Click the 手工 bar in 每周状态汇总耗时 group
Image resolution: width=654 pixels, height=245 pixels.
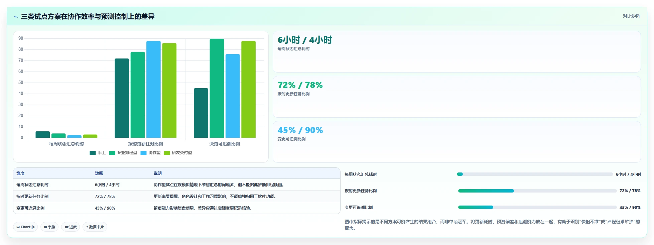[x=43, y=135]
